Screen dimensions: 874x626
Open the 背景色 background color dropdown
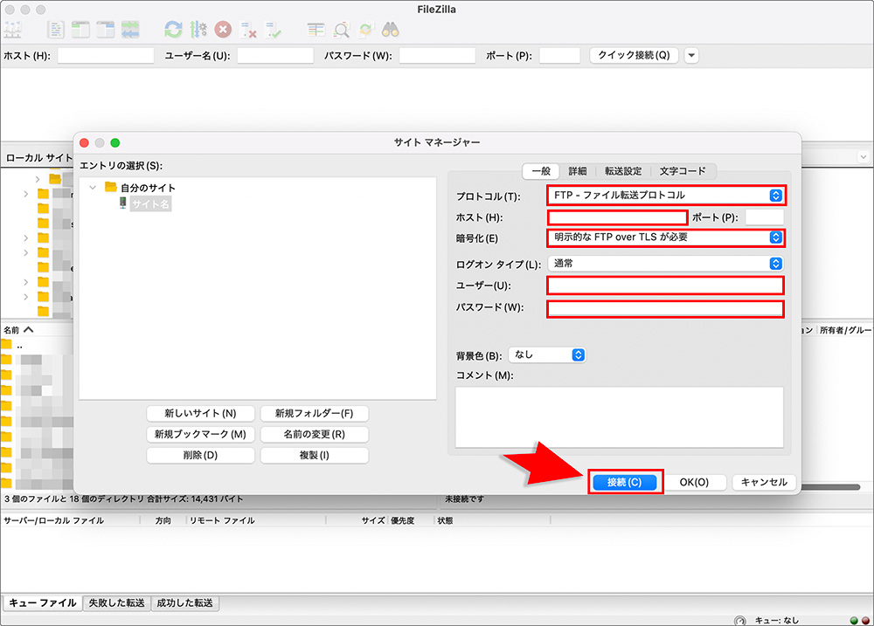tap(547, 354)
